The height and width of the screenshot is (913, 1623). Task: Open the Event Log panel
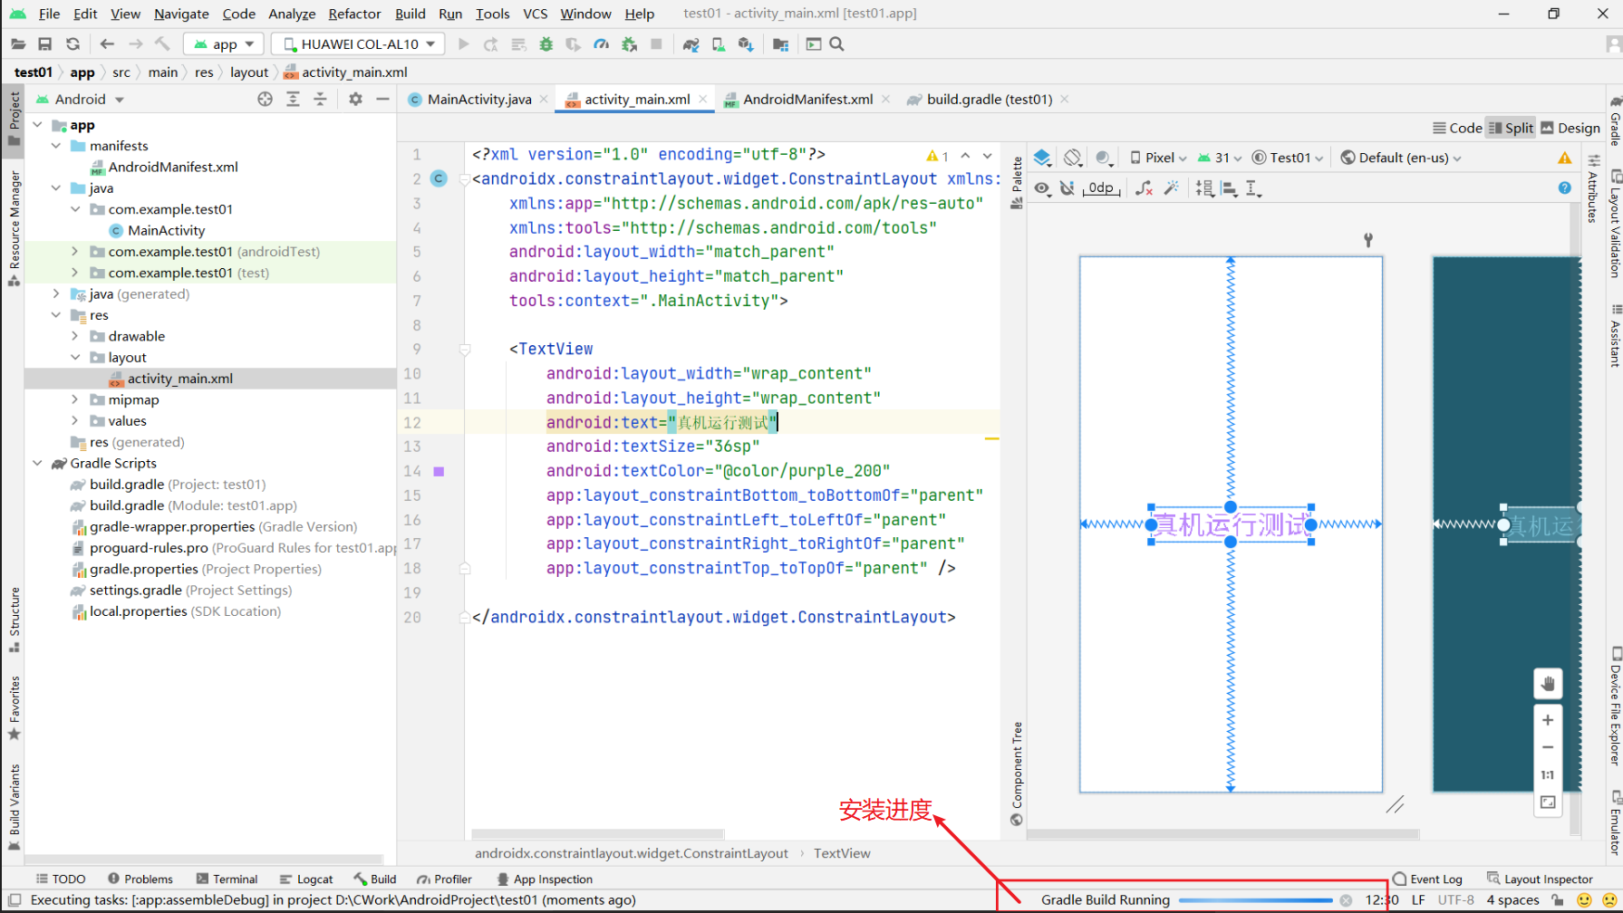click(x=1428, y=879)
